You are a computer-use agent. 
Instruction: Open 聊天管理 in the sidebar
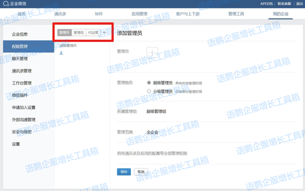tap(20, 59)
